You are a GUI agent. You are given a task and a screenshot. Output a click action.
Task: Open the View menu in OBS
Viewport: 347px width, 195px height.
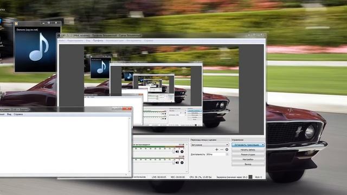(x=88, y=41)
